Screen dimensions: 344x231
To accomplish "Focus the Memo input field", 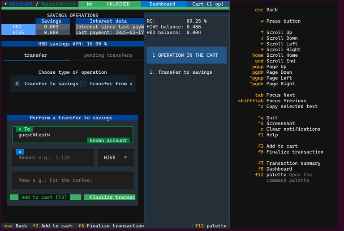I will pyautogui.click(x=73, y=180).
